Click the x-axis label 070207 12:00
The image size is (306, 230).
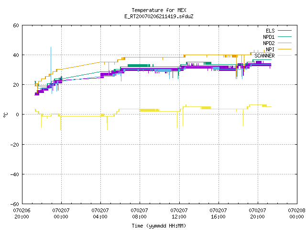click(179, 214)
